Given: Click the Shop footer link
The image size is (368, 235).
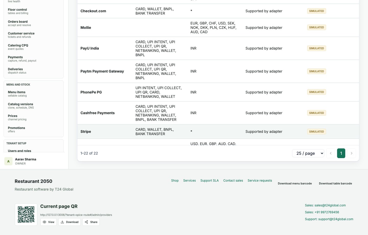Looking at the screenshot, I should pos(175,181).
